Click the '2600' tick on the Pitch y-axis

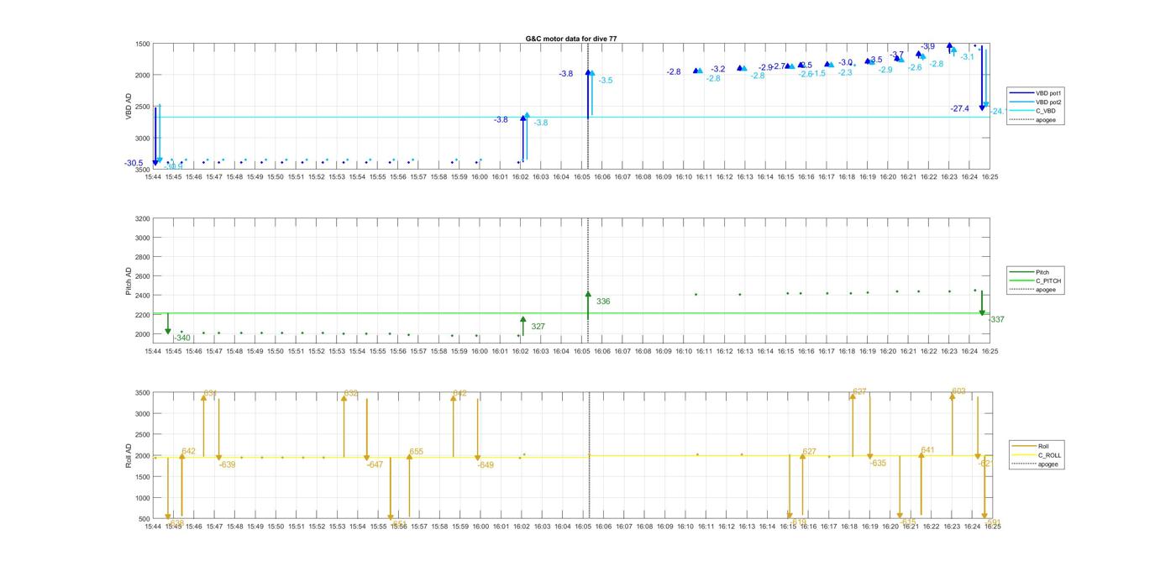pyautogui.click(x=142, y=276)
